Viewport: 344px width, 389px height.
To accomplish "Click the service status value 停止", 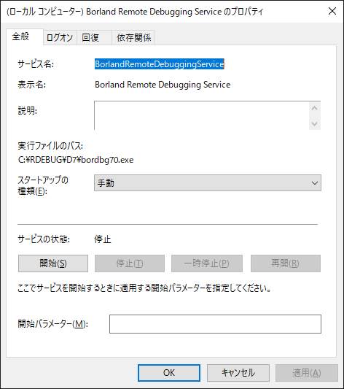I will [x=103, y=239].
